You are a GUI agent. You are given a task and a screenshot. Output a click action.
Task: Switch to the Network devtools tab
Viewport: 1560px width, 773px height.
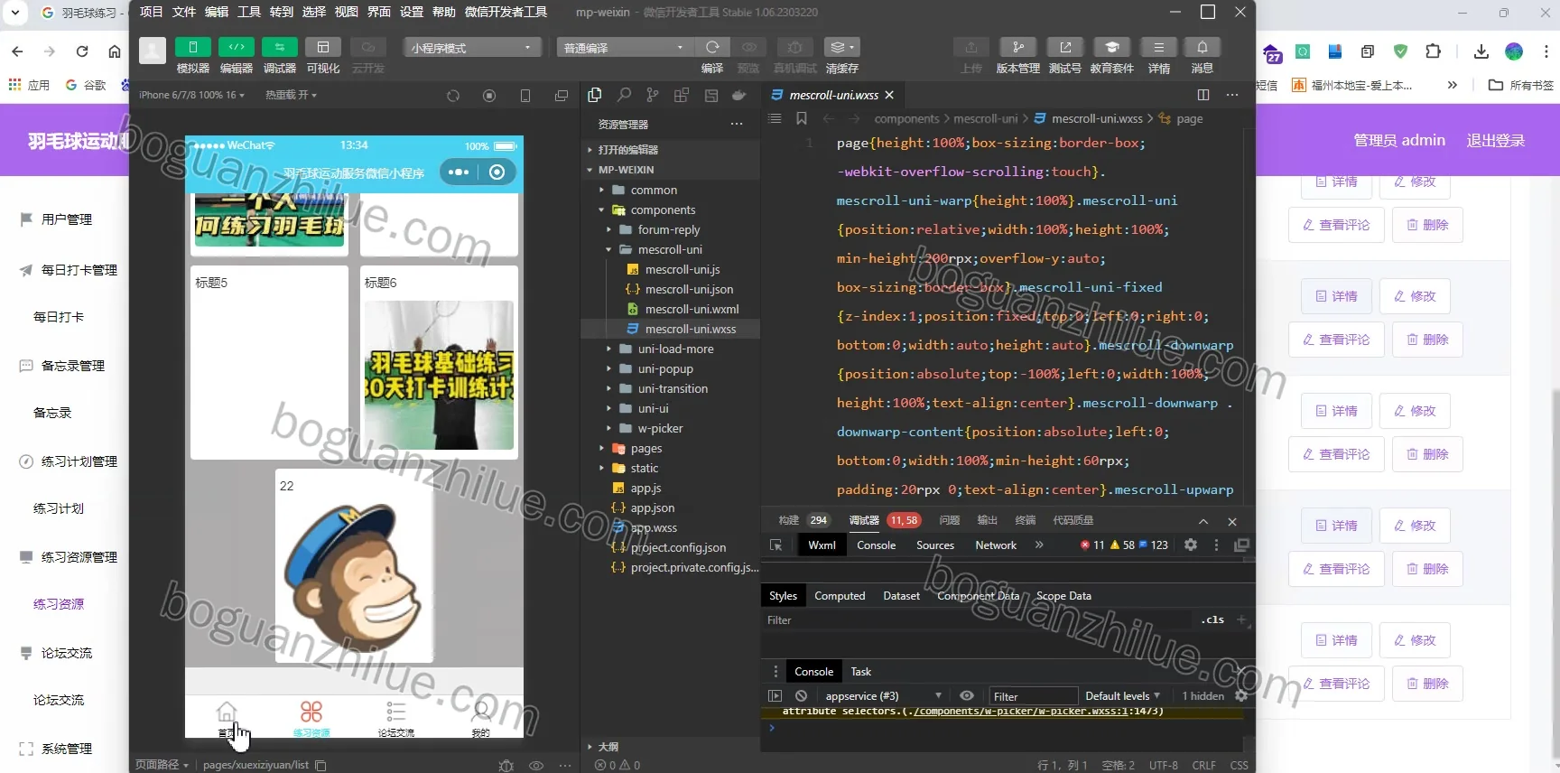[996, 545]
